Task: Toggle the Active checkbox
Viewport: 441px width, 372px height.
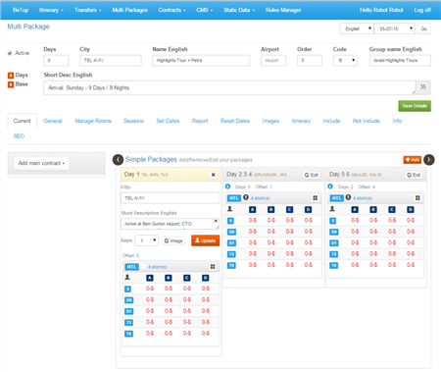Action: [10, 53]
